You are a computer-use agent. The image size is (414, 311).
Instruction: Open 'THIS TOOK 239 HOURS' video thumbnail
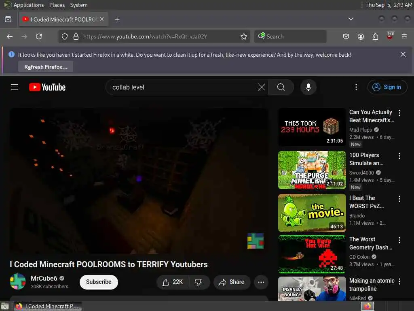(x=312, y=127)
